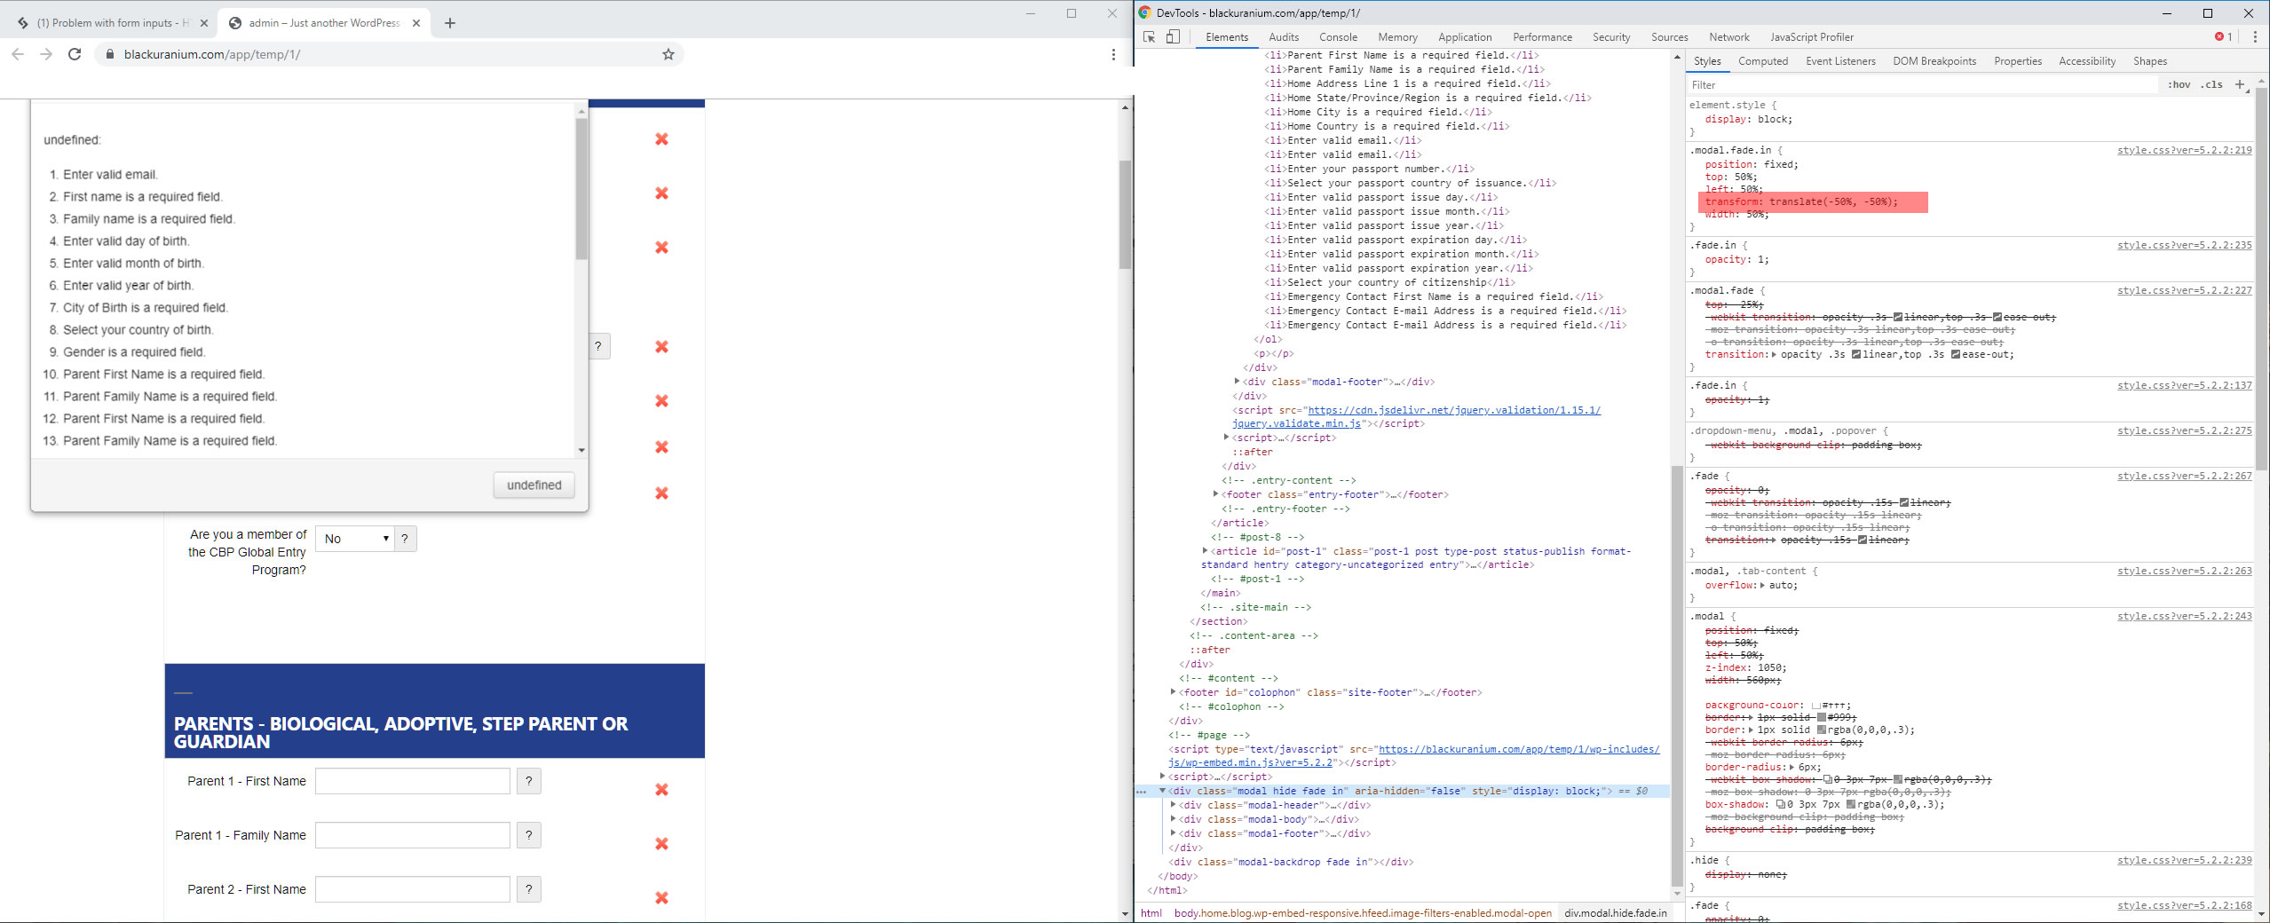Expand the overflow property in .modal, .tab-content
This screenshot has height=923, width=2270.
[x=1762, y=585]
